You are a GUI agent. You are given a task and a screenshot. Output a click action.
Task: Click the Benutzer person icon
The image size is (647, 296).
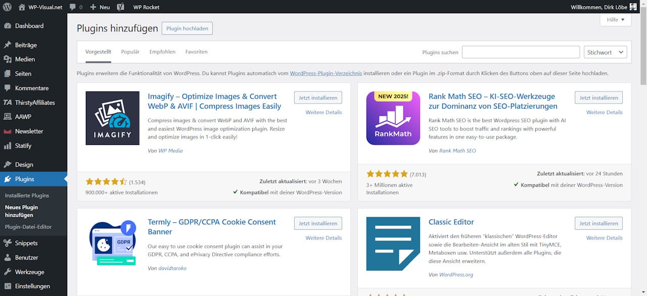click(8, 258)
